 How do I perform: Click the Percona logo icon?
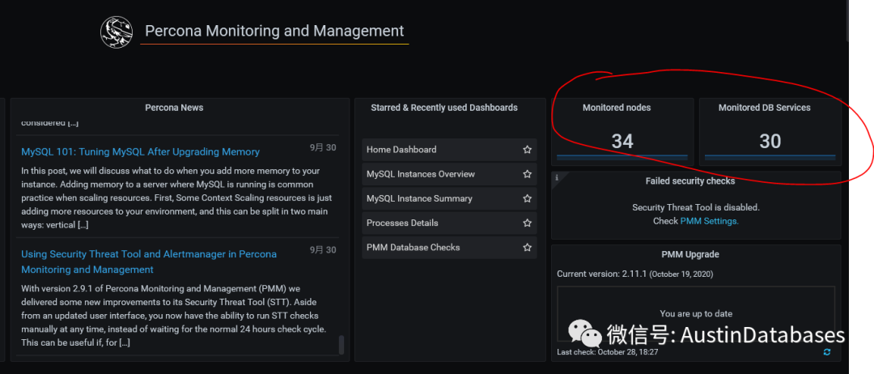tap(117, 32)
